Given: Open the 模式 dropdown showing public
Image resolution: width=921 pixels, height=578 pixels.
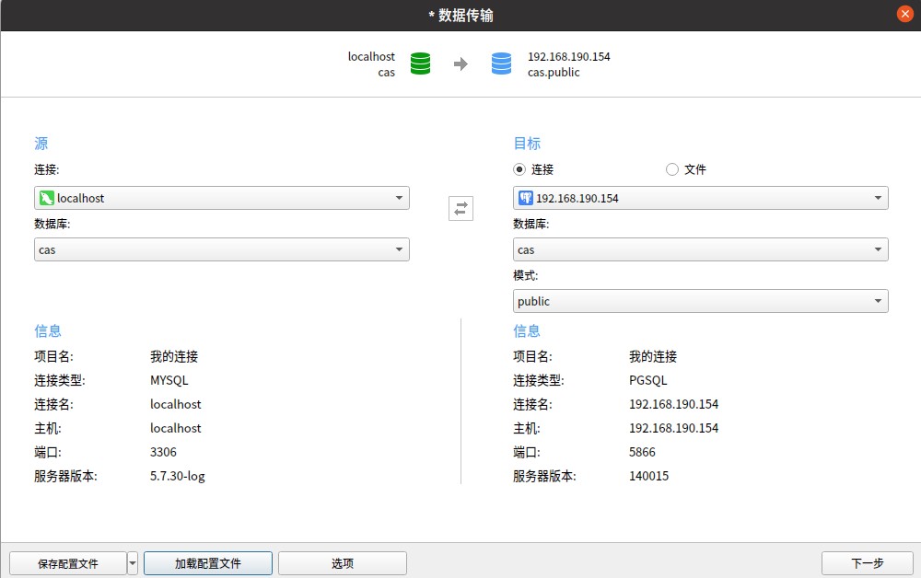Looking at the screenshot, I should pos(700,301).
